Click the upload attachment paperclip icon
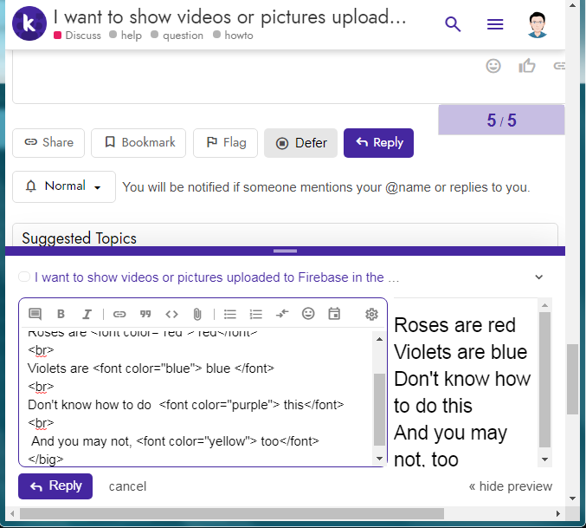The image size is (586, 528). pos(197,314)
